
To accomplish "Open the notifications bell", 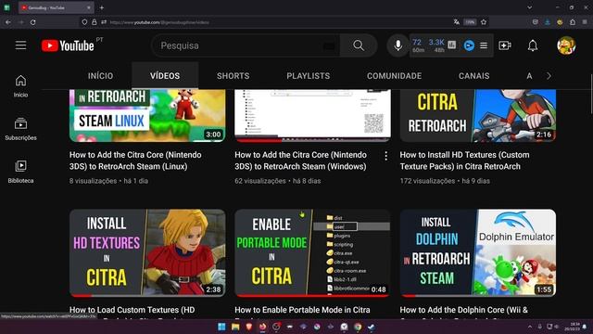I will (x=533, y=45).
